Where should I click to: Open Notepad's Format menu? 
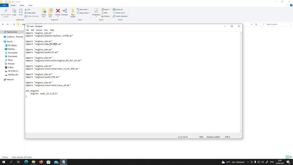(x=39, y=30)
